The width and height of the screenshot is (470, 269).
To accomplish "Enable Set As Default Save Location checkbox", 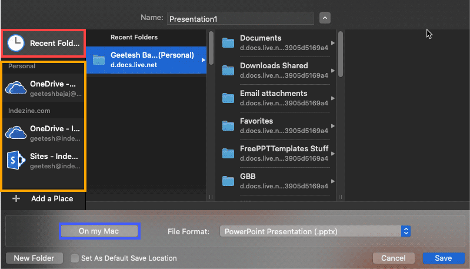I will point(75,258).
